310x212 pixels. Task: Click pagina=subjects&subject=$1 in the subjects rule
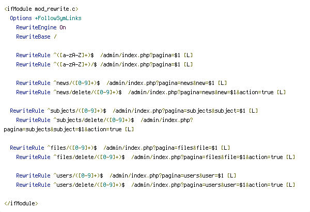click(x=205, y=111)
